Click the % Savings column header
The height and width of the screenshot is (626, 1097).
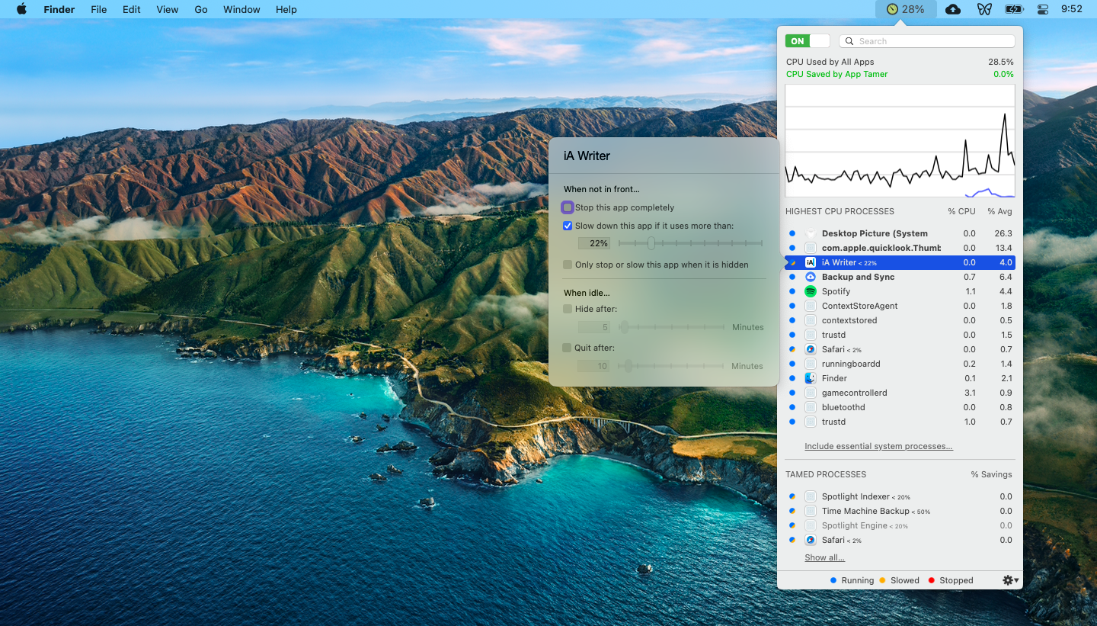point(991,474)
